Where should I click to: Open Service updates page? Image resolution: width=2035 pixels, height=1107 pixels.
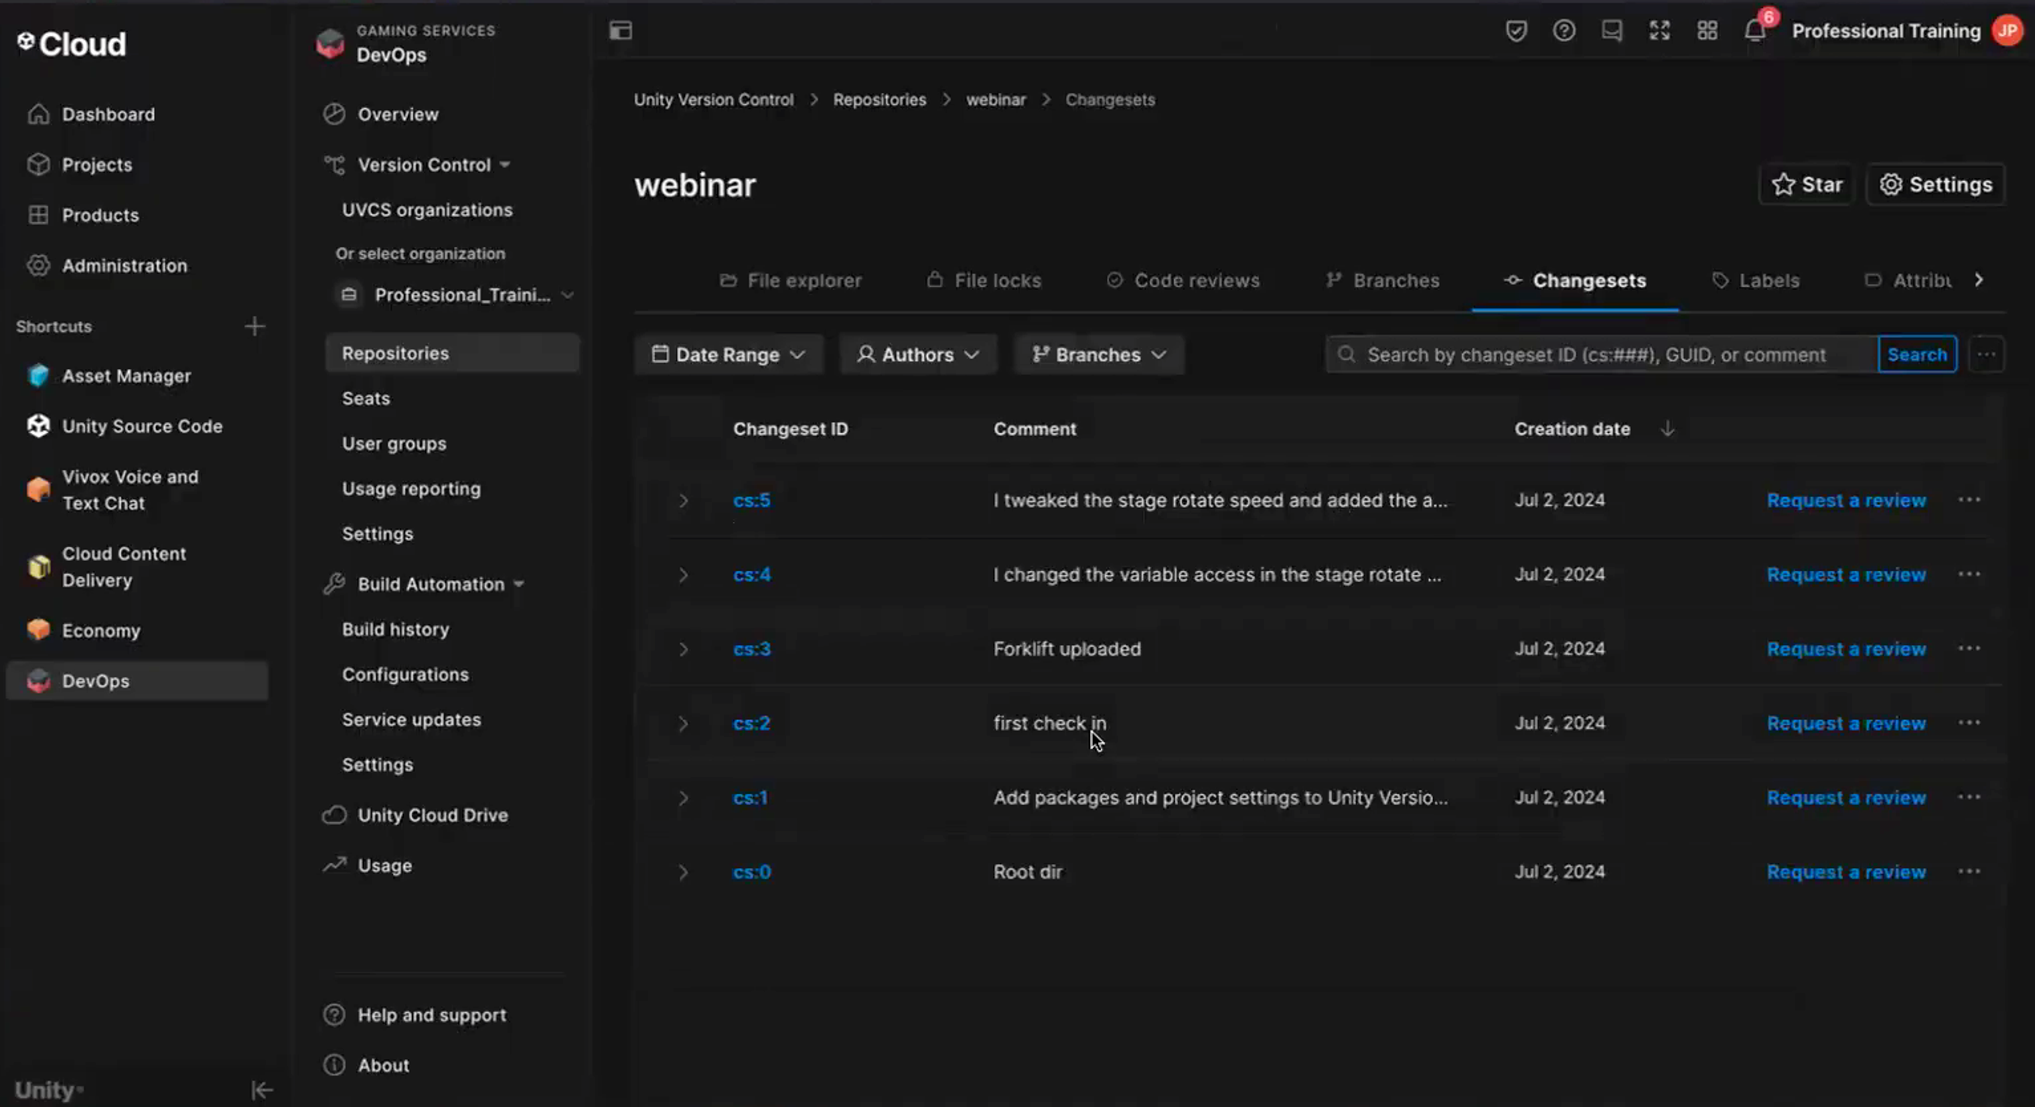coord(411,720)
